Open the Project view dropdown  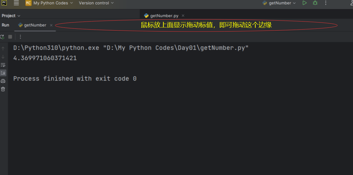coord(11,16)
